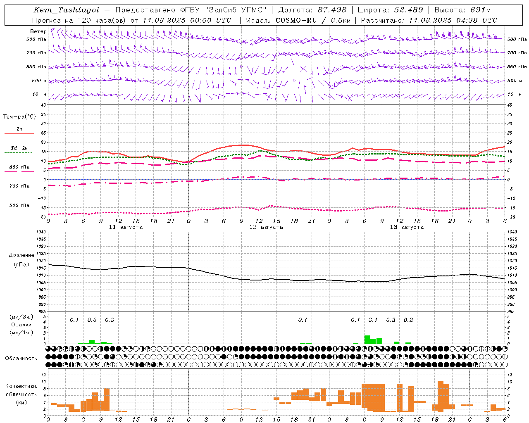Click the pink dotted "500 гПа" temperature legend line
This screenshot has width=529, height=423.
[19, 210]
